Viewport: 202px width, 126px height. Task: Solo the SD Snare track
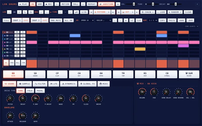[x=23, y=36]
